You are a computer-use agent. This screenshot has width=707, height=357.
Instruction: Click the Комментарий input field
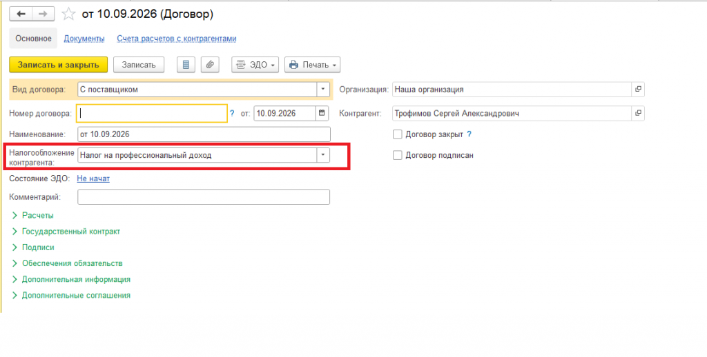(x=204, y=197)
